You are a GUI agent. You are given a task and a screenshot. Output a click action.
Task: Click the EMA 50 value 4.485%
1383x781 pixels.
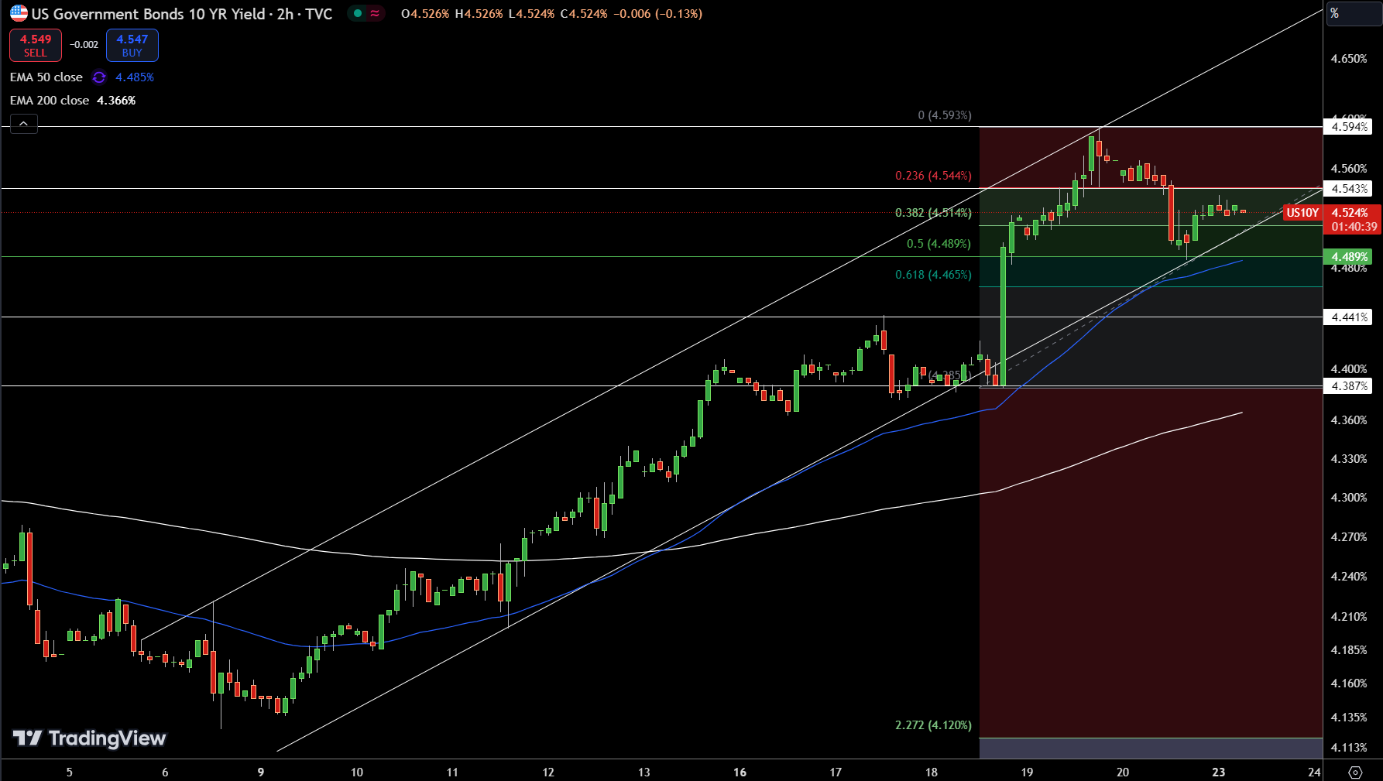tap(135, 77)
